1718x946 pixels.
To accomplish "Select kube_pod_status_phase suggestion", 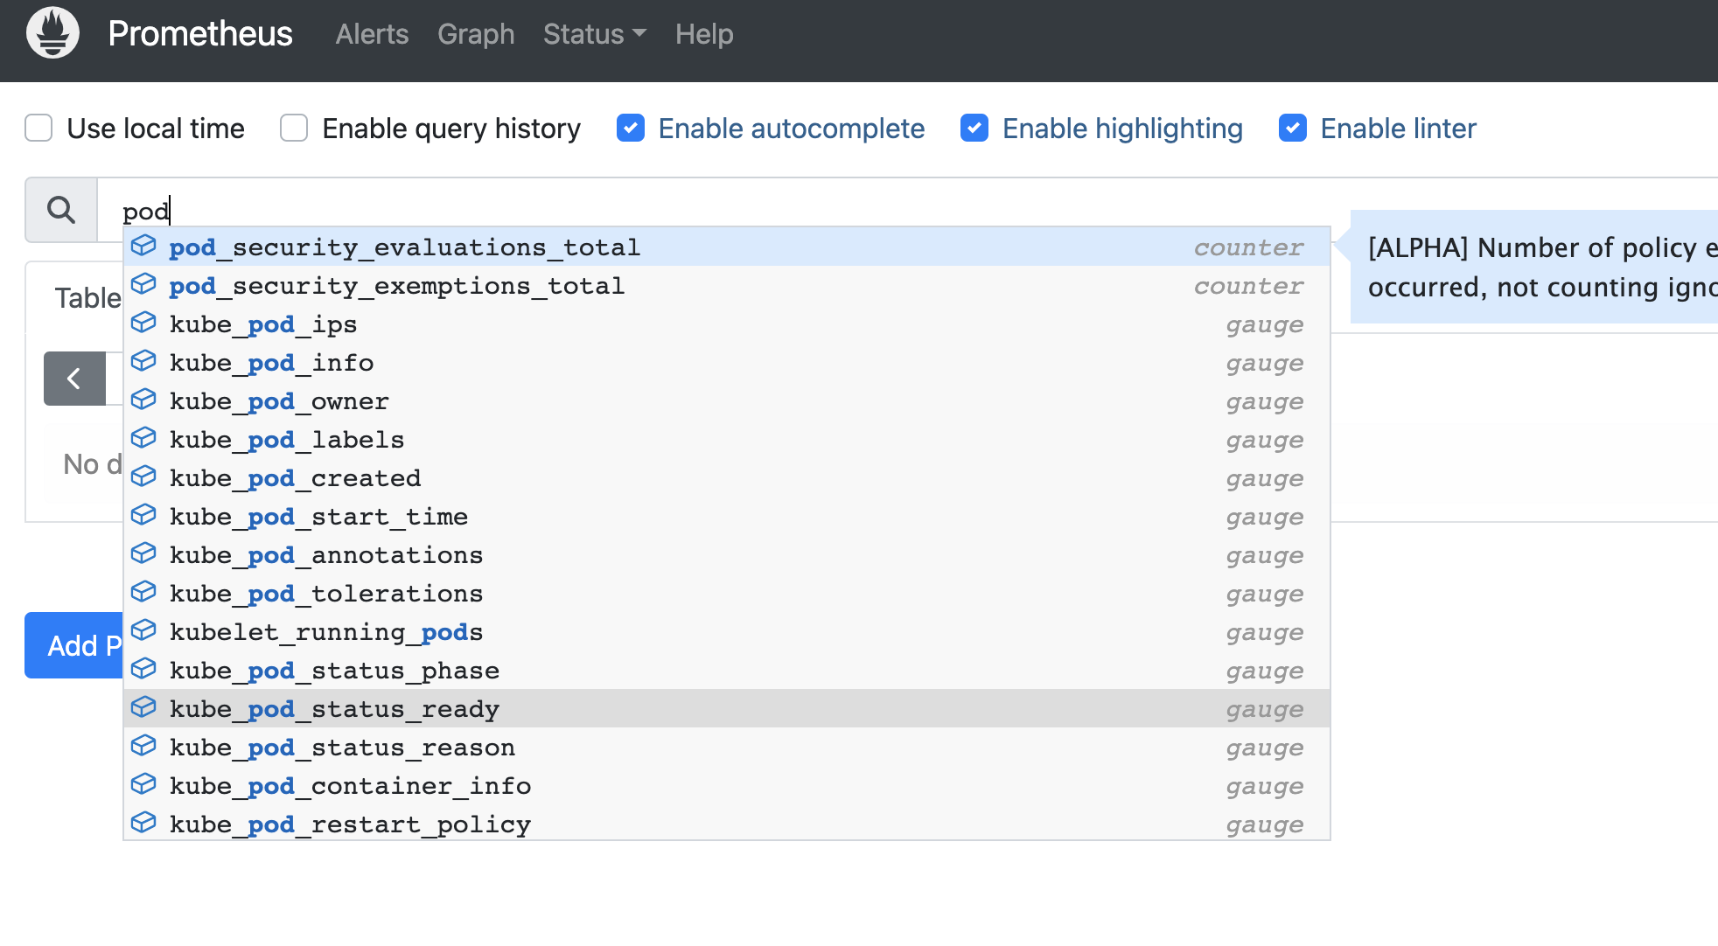I will (727, 670).
